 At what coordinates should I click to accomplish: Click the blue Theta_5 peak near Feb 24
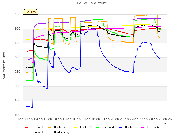coord(143,41)
